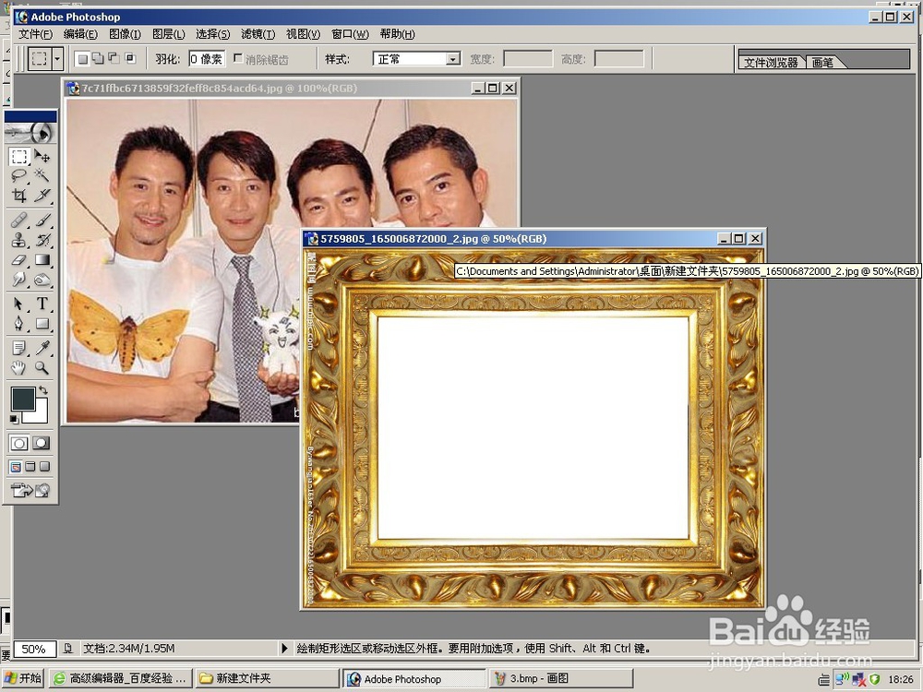923x692 pixels.
Task: Select the Crop tool
Action: pos(19,195)
